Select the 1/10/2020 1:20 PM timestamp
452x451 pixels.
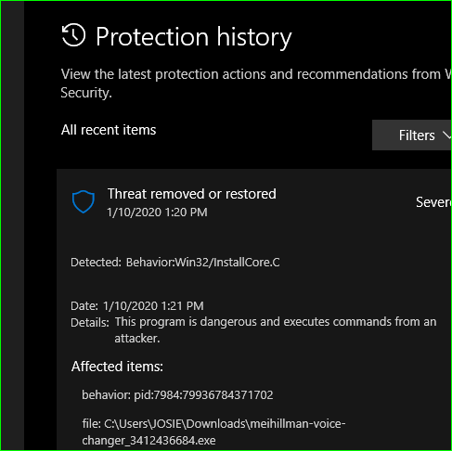point(157,213)
